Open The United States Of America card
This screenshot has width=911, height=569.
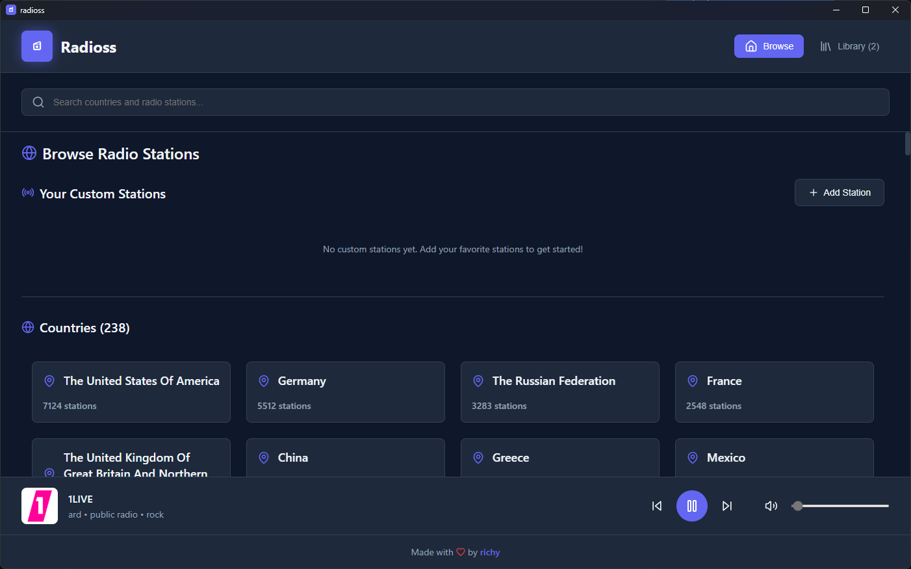(x=131, y=392)
